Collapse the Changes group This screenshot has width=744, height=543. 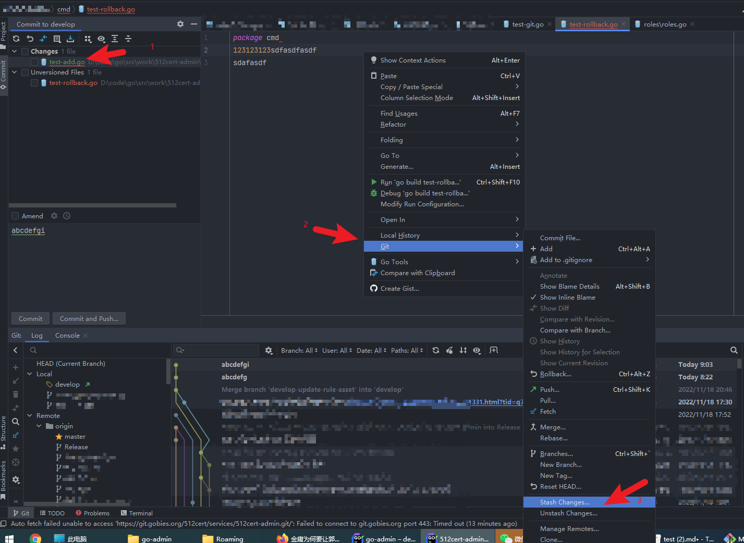point(15,51)
